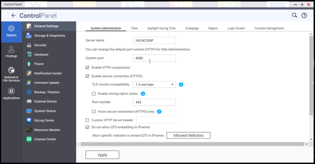Open the Codepage tab
This screenshot has height=164, width=315.
click(192, 28)
